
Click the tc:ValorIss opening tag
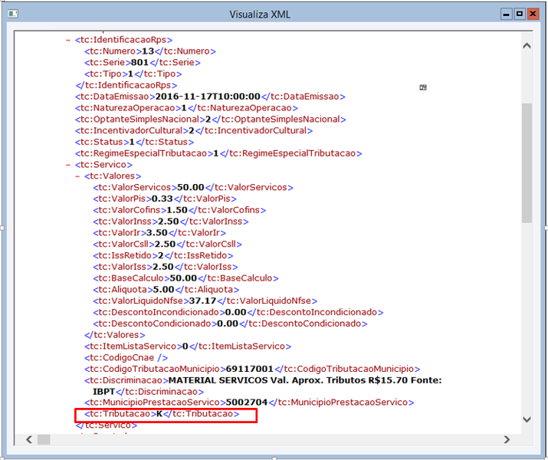click(x=123, y=267)
